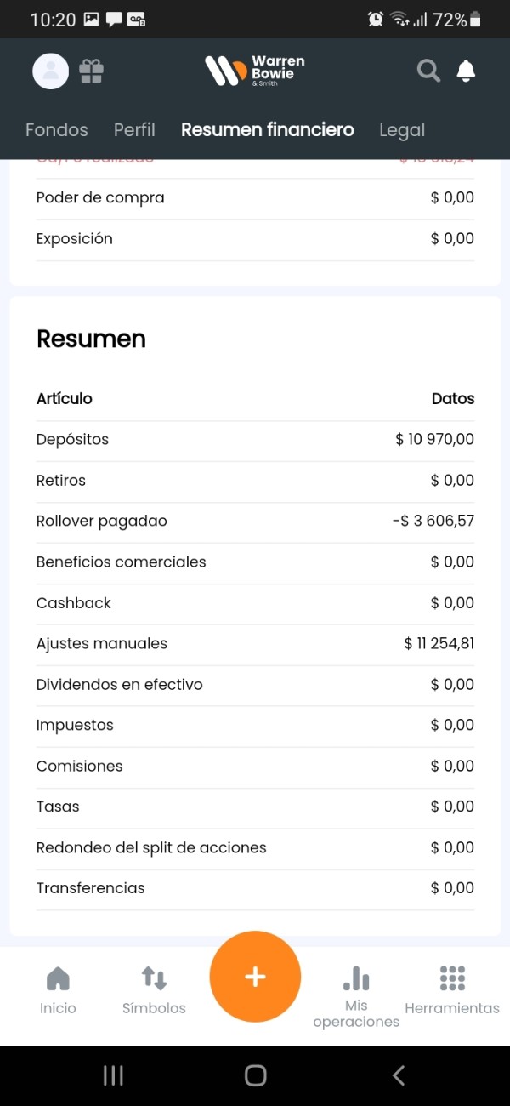This screenshot has width=510, height=1106.
Task: Switch to the Fondos tab
Action: tap(57, 130)
